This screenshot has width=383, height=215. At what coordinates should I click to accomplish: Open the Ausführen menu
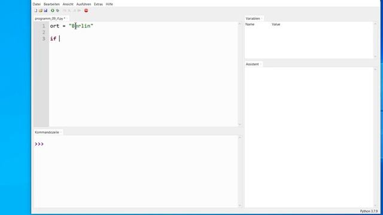(84, 4)
